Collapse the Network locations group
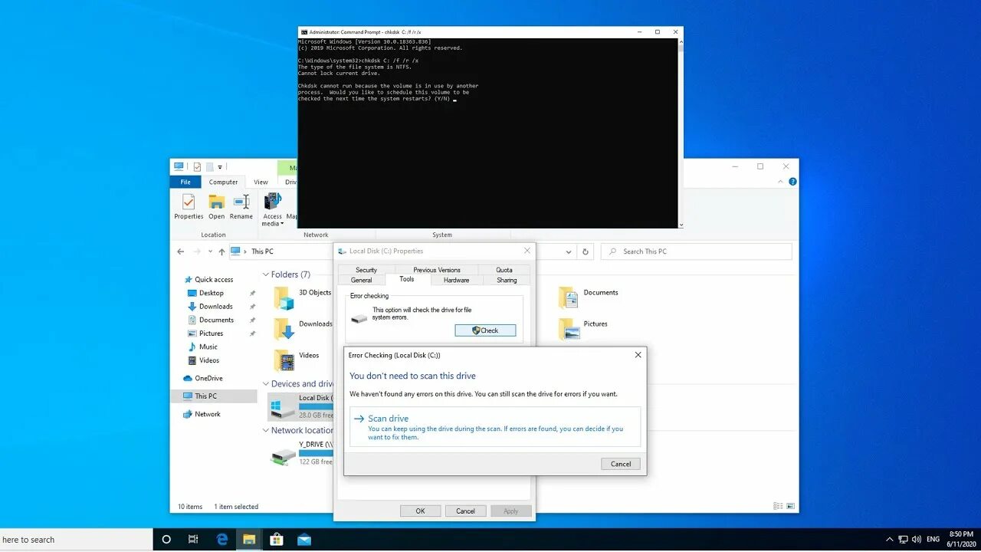The width and height of the screenshot is (981, 552). [x=266, y=431]
